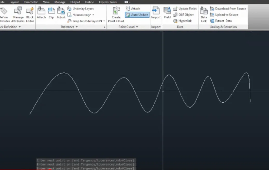Click Download from Source
This screenshot has height=170, width=269.
pyautogui.click(x=228, y=9)
